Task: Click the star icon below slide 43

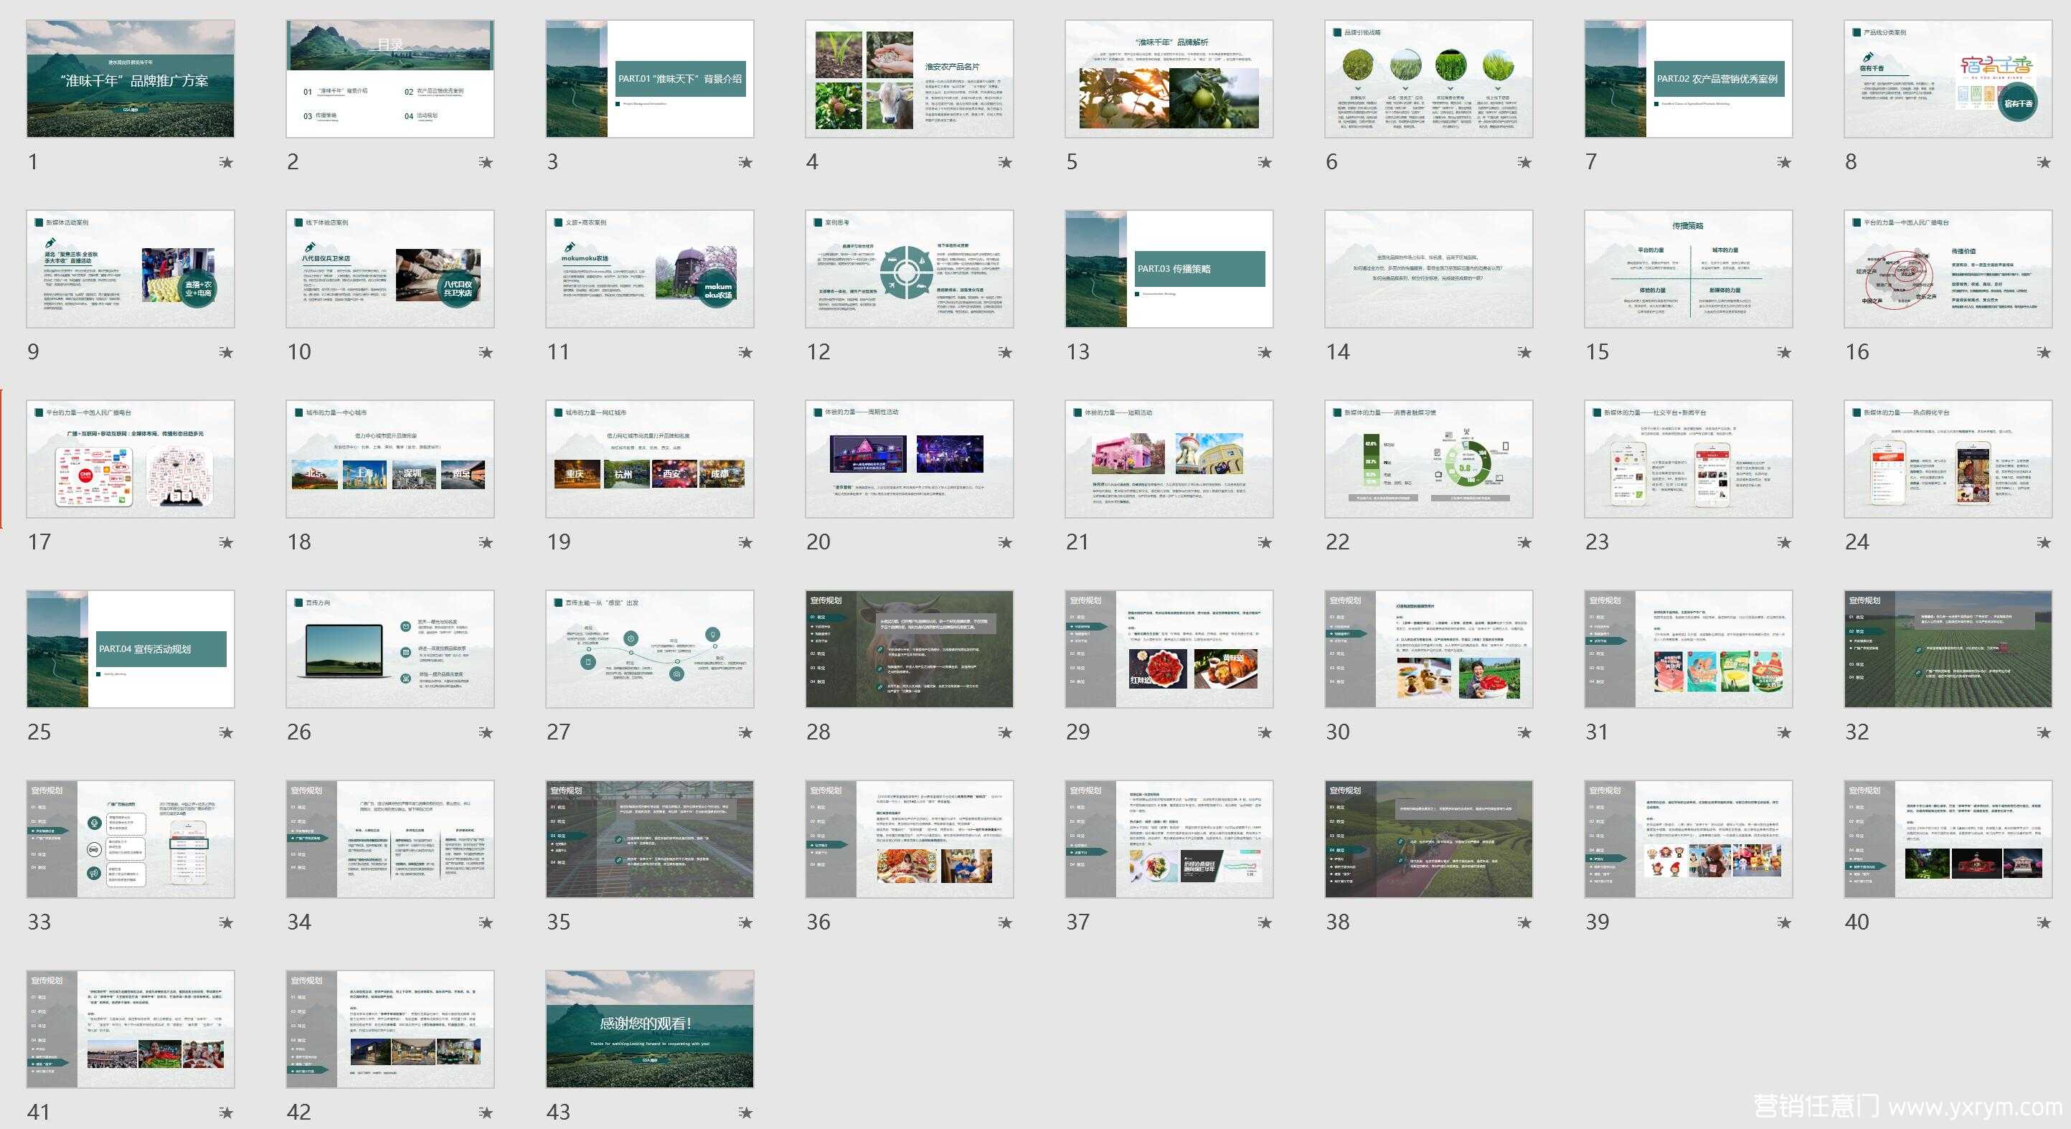Action: click(745, 1113)
